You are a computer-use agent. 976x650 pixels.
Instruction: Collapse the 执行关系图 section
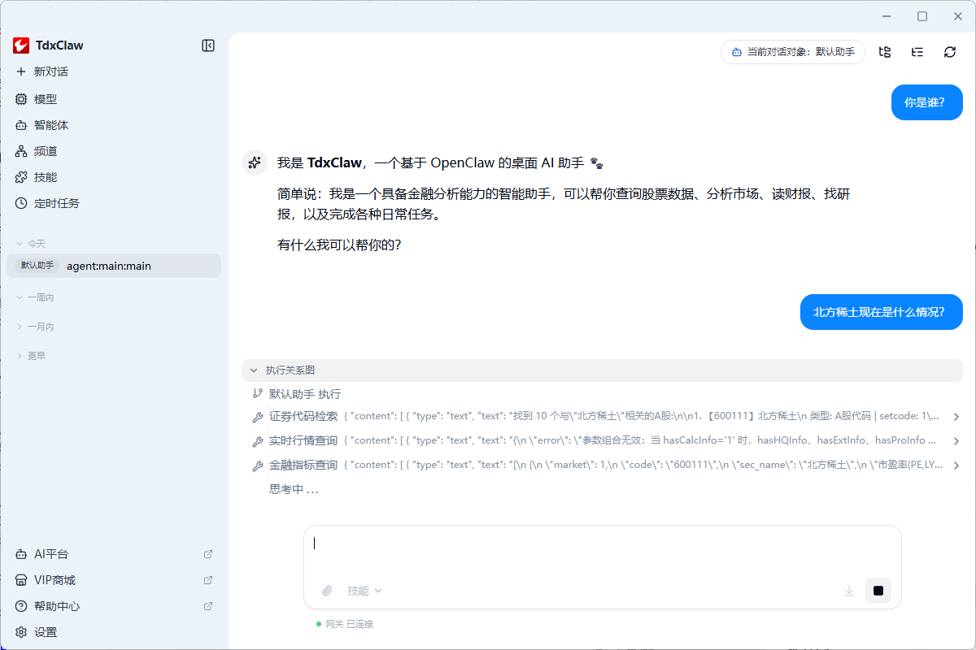602,370
